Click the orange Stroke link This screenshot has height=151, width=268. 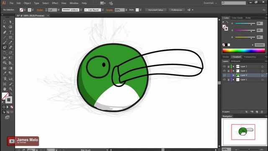point(40,10)
